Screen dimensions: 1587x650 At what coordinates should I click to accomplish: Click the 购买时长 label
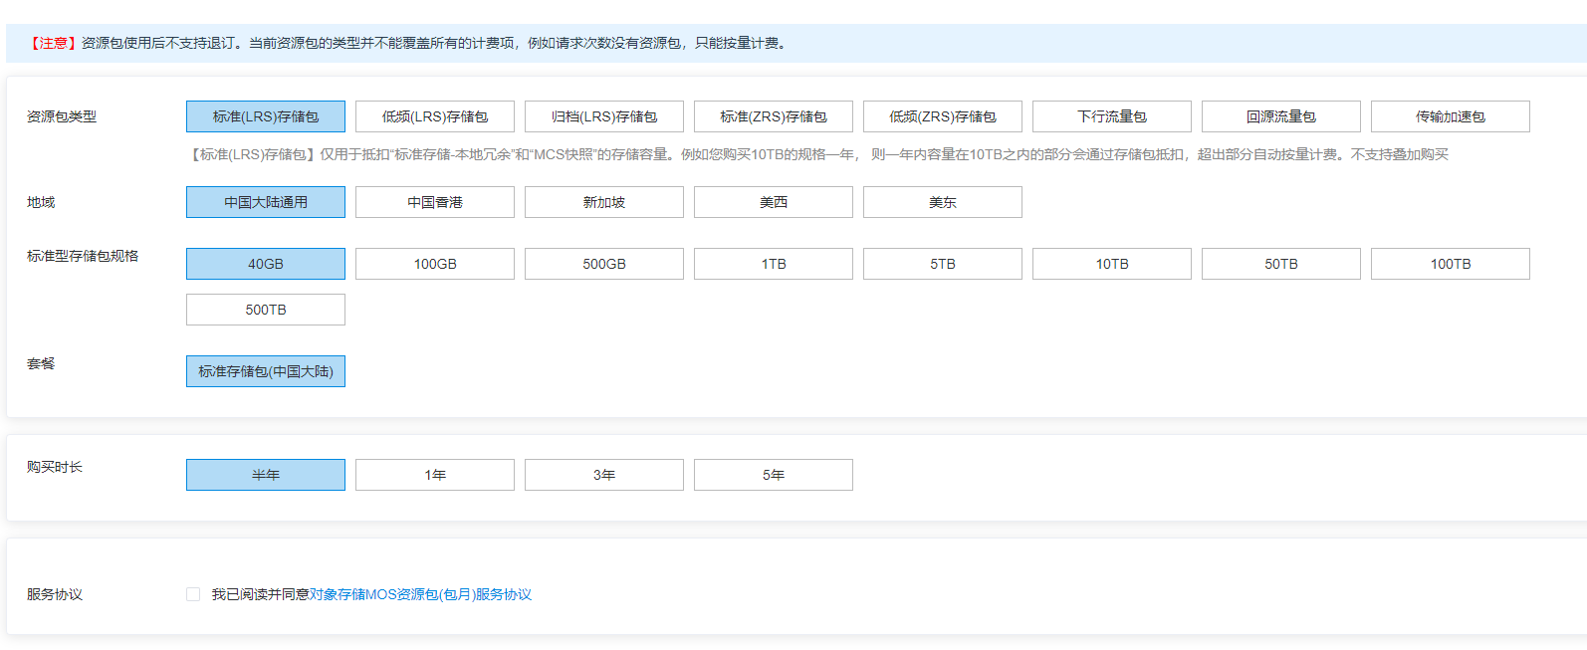(55, 467)
